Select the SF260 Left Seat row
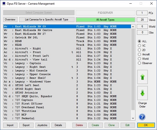Screen dimensions: 157x130 [x=67, y=85]
